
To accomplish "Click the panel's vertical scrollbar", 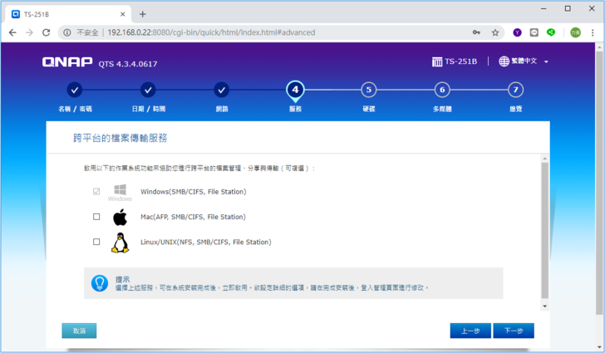I will [545, 233].
